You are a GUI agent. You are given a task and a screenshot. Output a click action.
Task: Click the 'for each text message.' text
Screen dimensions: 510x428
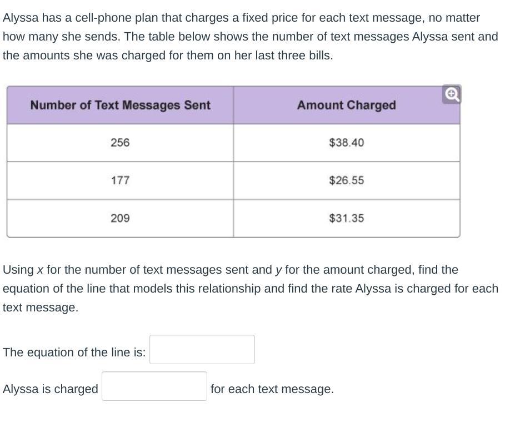[272, 389]
